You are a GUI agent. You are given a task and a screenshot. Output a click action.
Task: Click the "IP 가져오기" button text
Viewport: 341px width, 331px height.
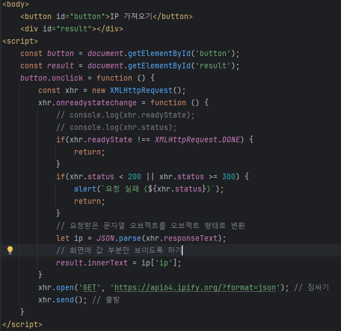point(131,16)
